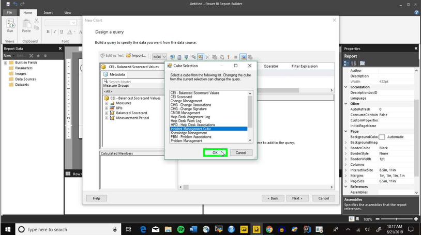Click the Property Pages icon in Properties panel
Image resolution: width=422 pixels, height=236 pixels.
tap(362, 64)
